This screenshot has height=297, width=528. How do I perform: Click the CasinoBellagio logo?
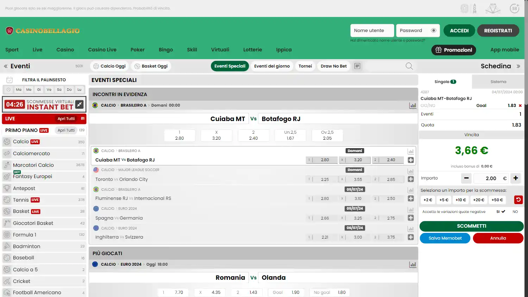point(43,31)
